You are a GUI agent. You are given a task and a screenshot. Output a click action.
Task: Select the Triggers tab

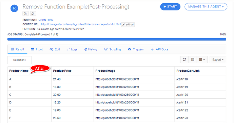[x=136, y=49]
